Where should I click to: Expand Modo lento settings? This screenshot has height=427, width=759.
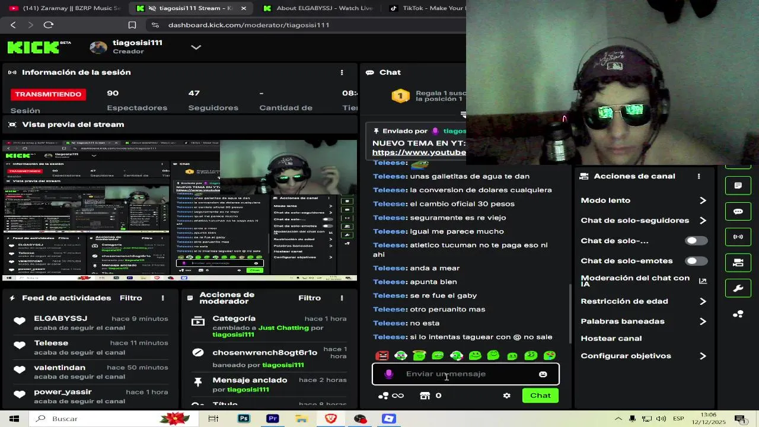[x=703, y=200]
